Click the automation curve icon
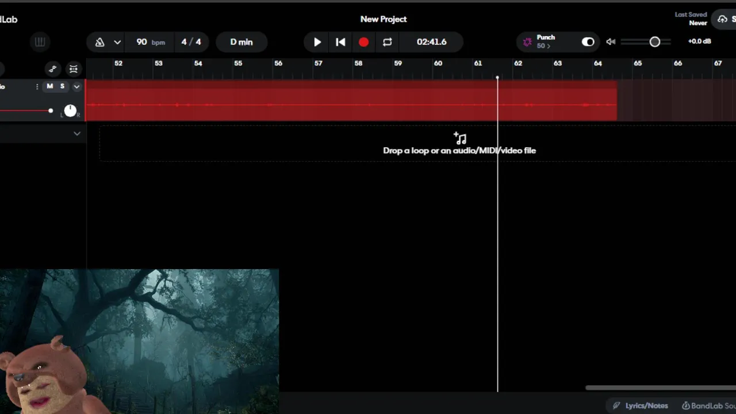The image size is (736, 414). coord(53,69)
